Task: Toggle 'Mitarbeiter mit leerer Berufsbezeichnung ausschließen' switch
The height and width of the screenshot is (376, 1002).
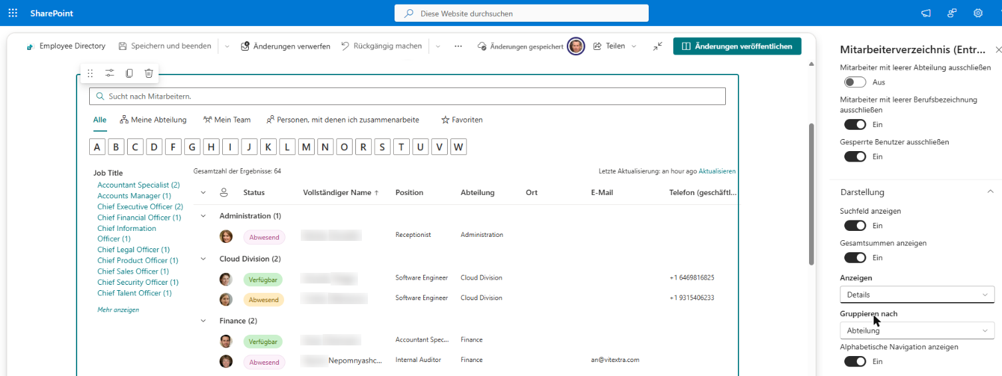Action: tap(855, 124)
